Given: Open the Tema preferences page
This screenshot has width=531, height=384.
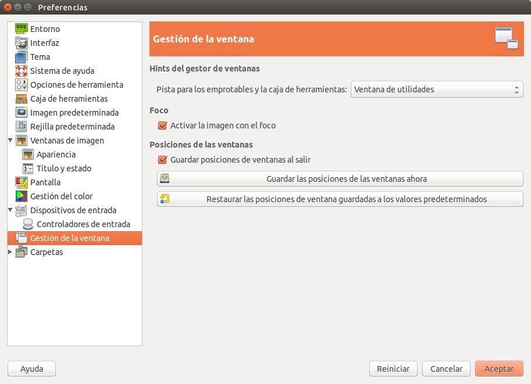Looking at the screenshot, I should tap(40, 57).
